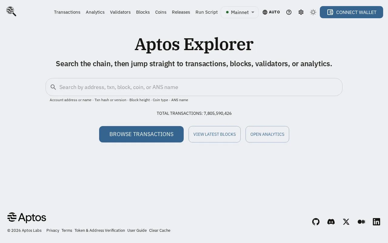The height and width of the screenshot is (243, 388).
Task: Open the LinkedIn icon in footer
Action: tap(376, 222)
